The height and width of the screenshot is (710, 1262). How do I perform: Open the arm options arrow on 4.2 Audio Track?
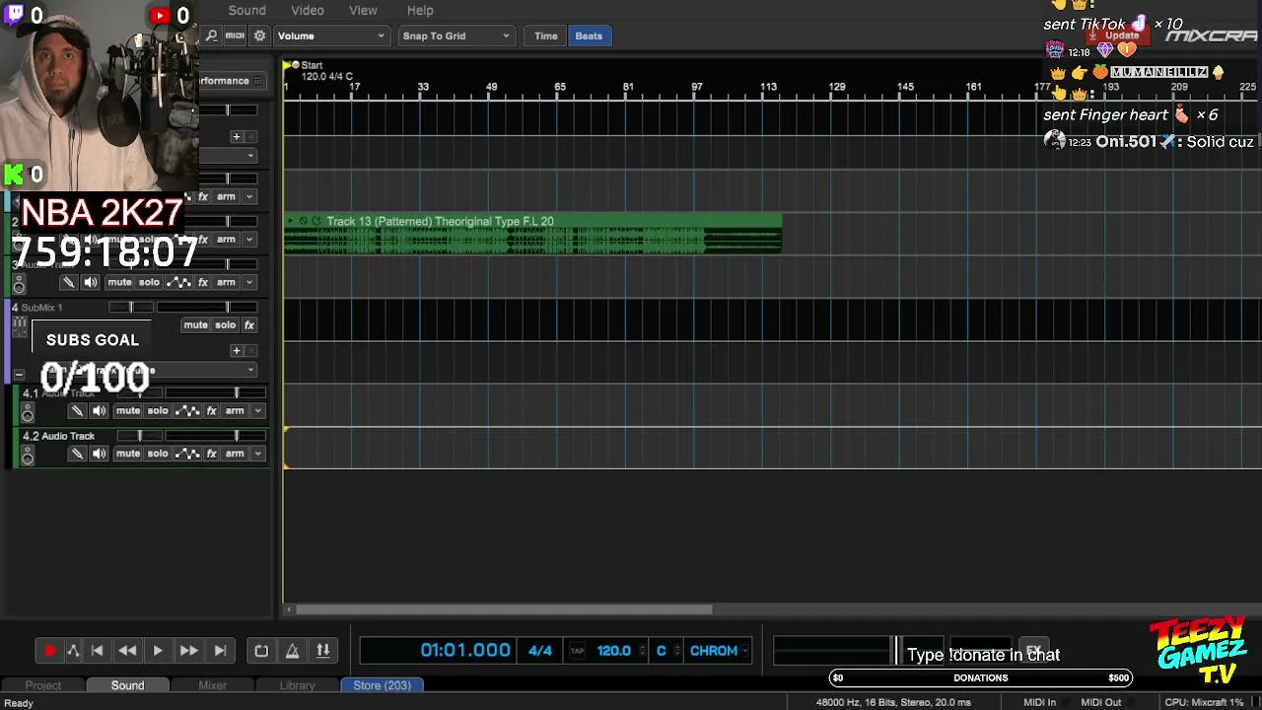pyautogui.click(x=258, y=454)
